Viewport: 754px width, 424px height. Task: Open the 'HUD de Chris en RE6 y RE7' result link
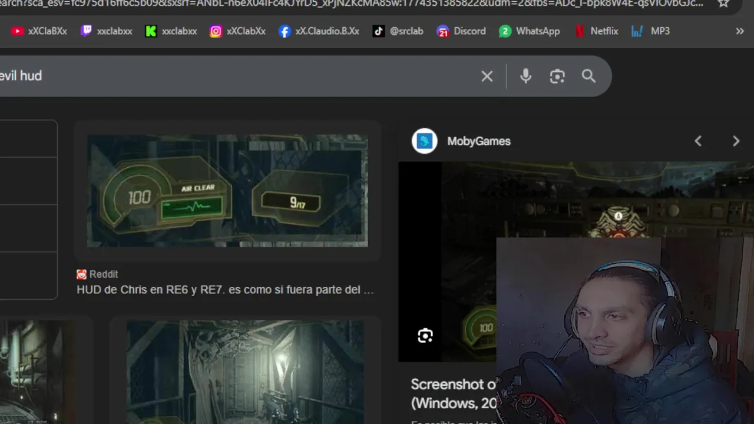[x=225, y=290]
